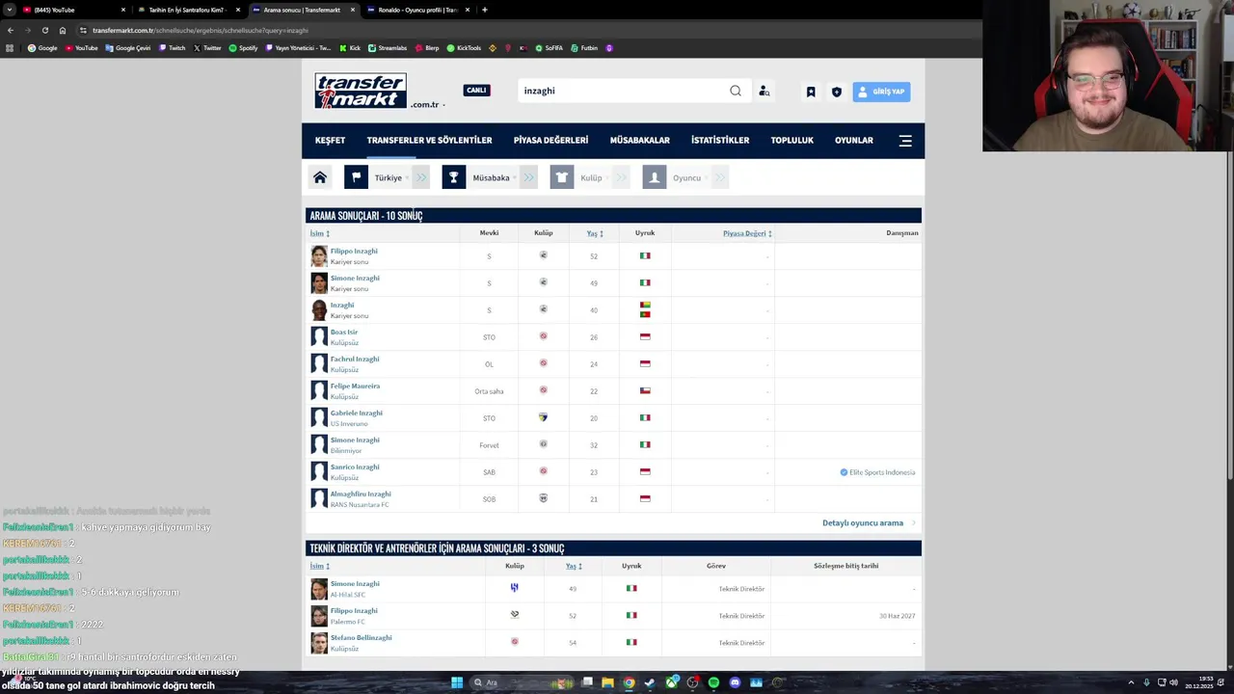The width and height of the screenshot is (1234, 694).
Task: Open the MÜSABAKALAR menu
Action: click(639, 141)
